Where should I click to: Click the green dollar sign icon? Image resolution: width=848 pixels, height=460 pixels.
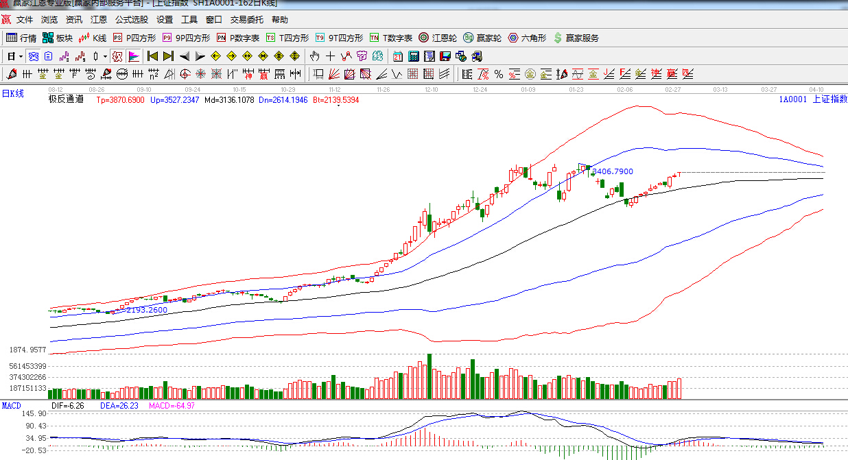point(558,38)
